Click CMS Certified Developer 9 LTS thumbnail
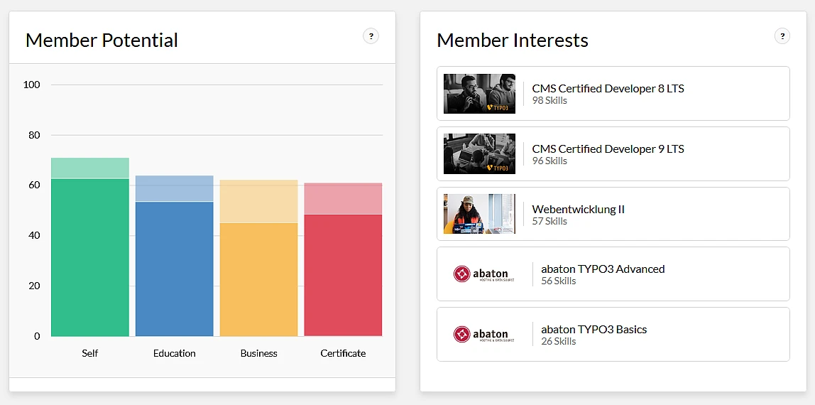 [479, 154]
